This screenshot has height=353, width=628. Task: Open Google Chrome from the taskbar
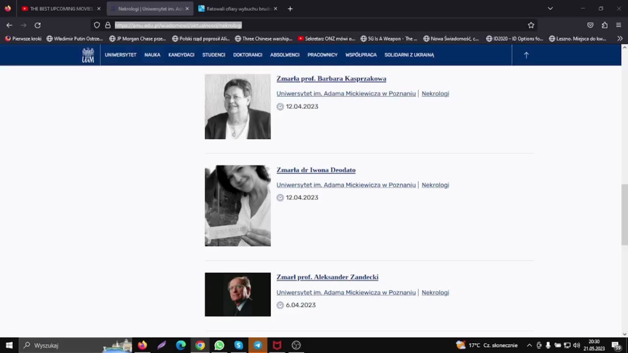[200, 345]
